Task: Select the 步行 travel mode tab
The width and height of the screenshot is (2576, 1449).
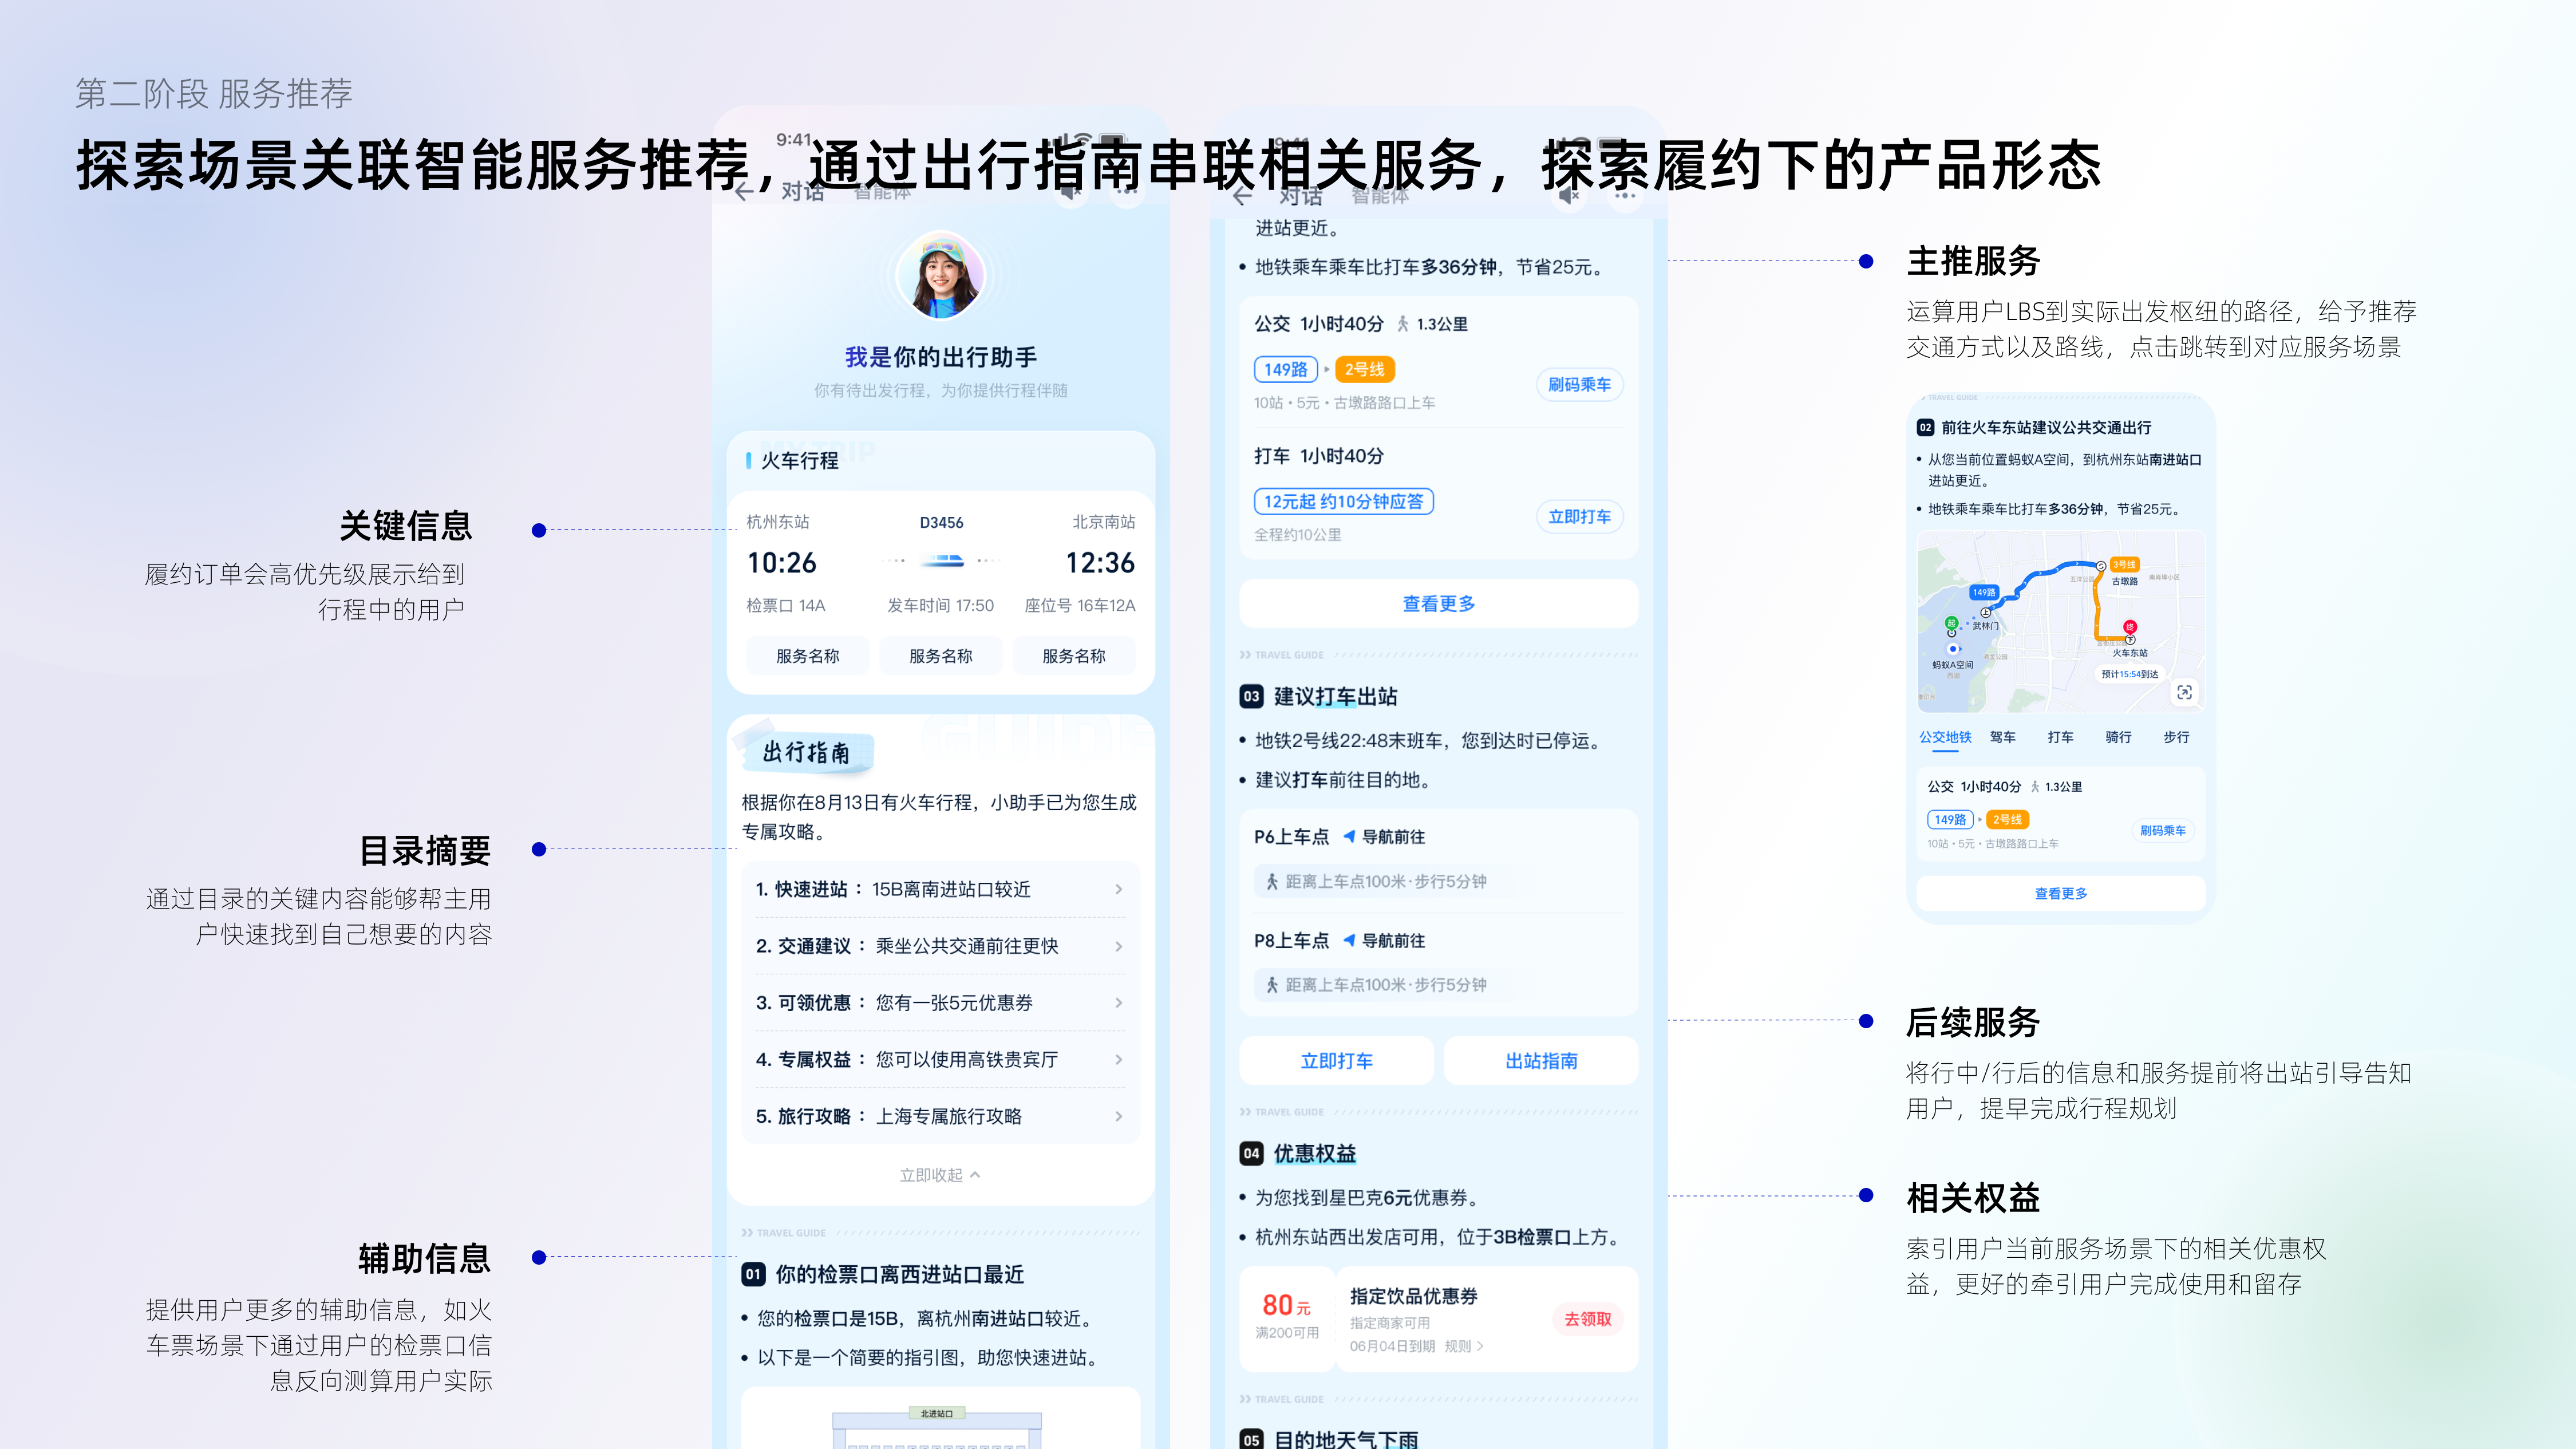Action: click(2176, 737)
